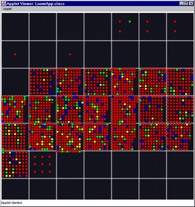The image size is (195, 207).
Task: Click the lone green dot in the top row
Action: pyautogui.click(x=130, y=21)
